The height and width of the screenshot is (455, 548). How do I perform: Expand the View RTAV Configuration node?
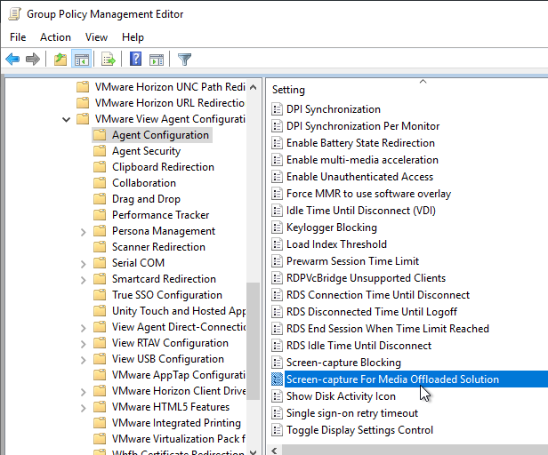[84, 344]
